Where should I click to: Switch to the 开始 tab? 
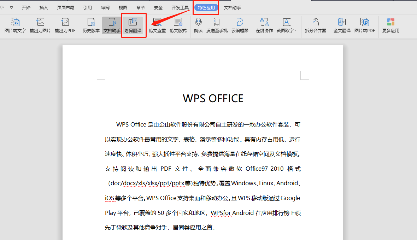click(26, 8)
